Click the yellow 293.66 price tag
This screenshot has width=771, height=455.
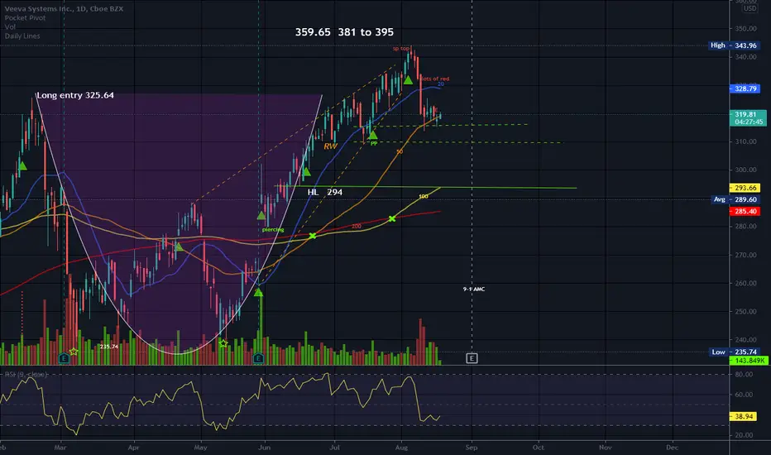tap(745, 188)
